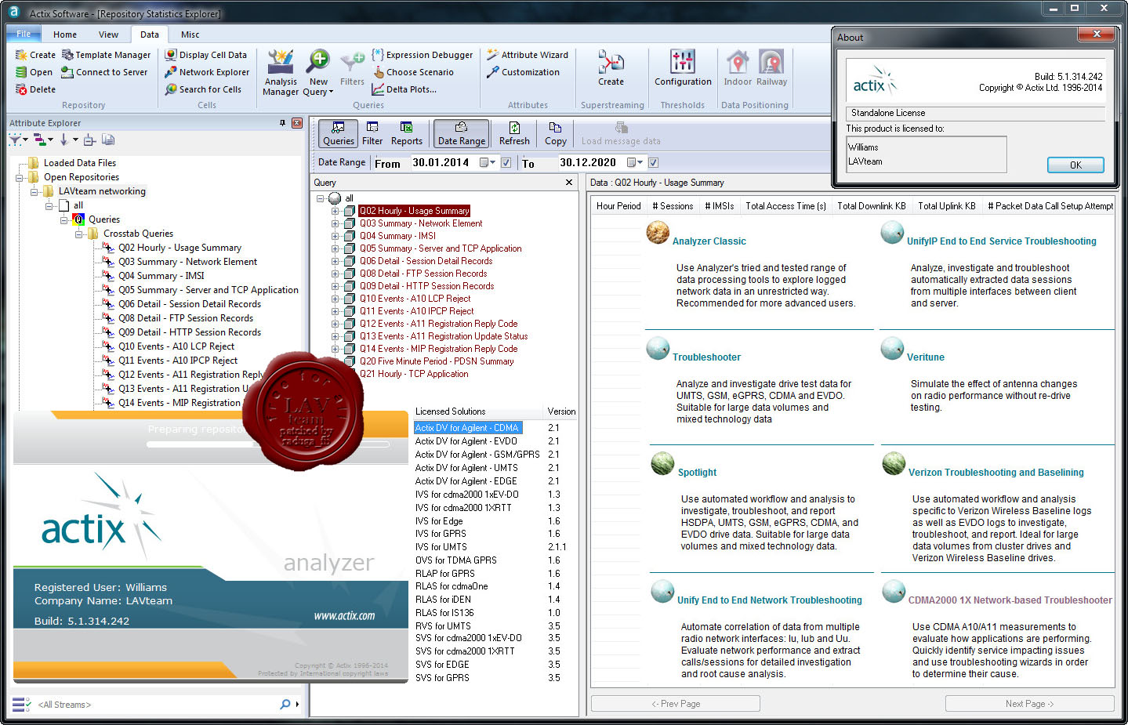Open Reports in the statistics toolbar
The width and height of the screenshot is (1128, 725).
coord(406,133)
